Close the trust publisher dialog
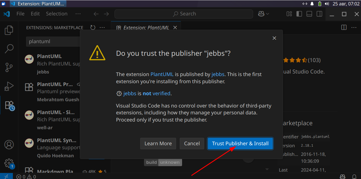Screen dimensions: 361x179 (274, 38)
